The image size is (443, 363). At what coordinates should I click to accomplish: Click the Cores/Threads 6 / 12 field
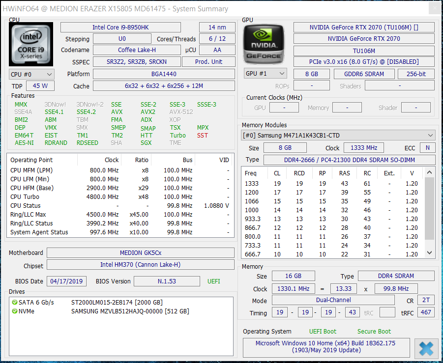[x=217, y=39]
